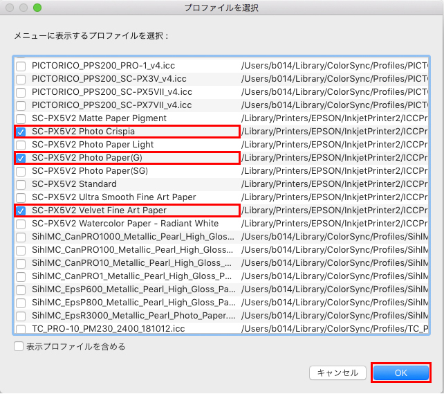Enable SC-PX5V2 Matte Paper Pigment checkbox
Viewport: 444px width, 394px height.
click(x=21, y=119)
